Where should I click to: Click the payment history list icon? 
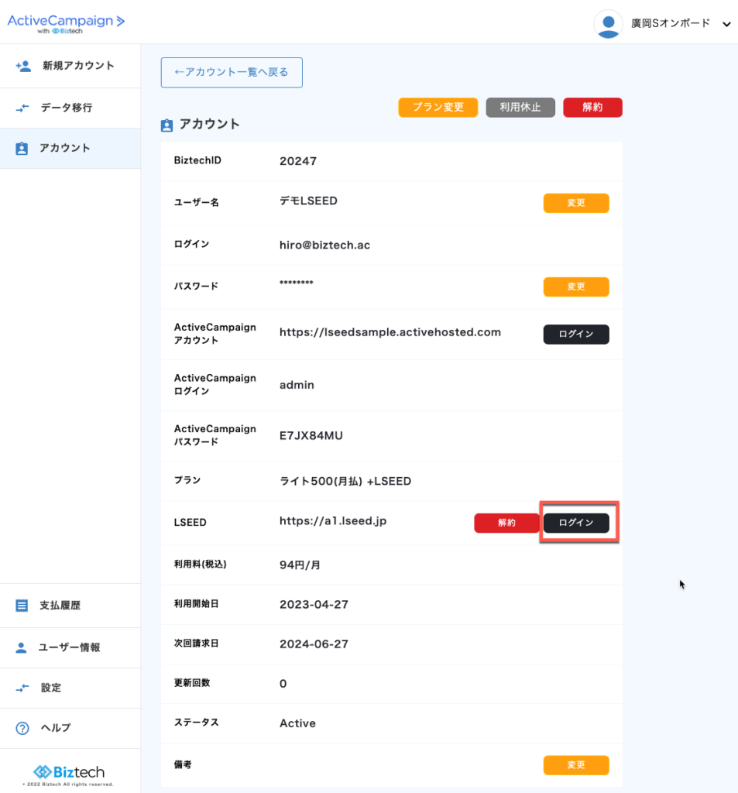pos(22,606)
